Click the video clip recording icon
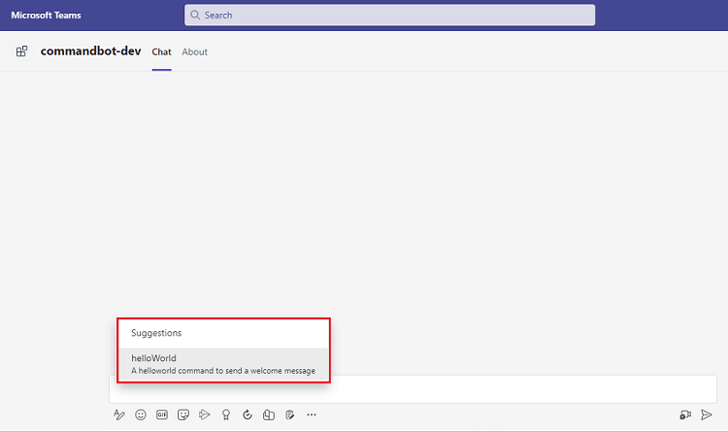Image resolution: width=728 pixels, height=432 pixels. pos(685,415)
